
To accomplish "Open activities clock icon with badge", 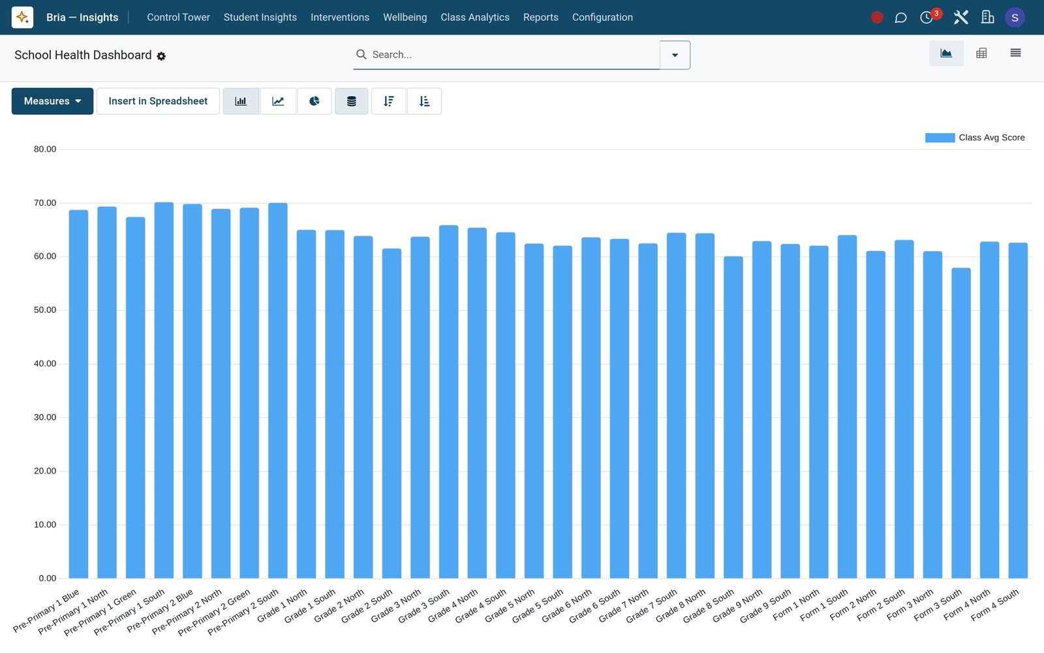I will click(x=927, y=18).
